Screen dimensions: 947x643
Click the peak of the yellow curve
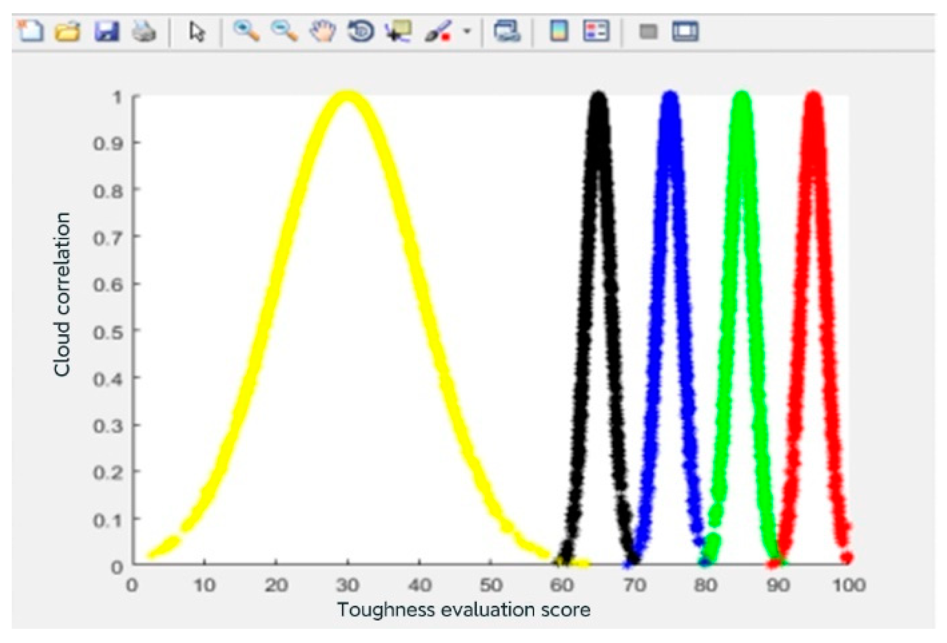click(348, 96)
